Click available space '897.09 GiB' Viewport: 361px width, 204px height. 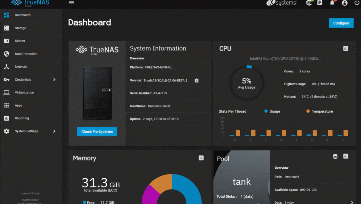(x=308, y=190)
